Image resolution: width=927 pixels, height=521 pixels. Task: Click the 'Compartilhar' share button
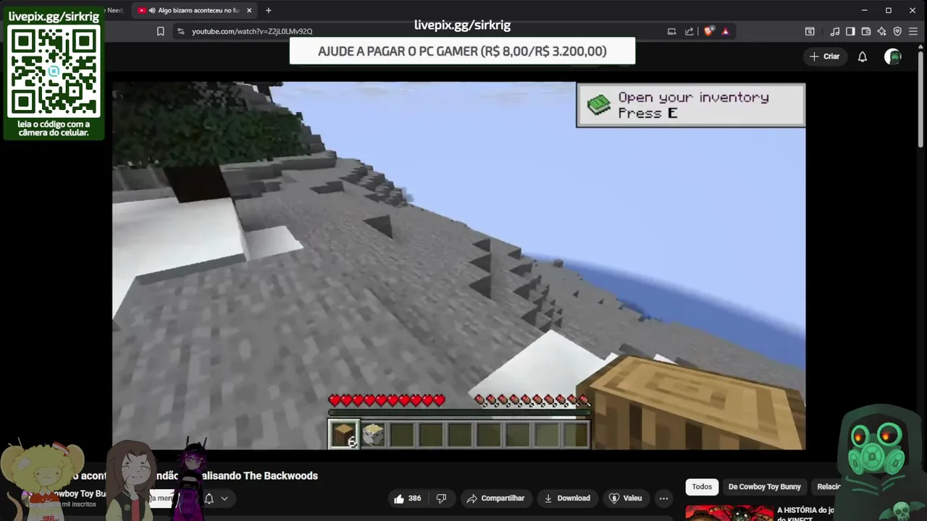point(495,498)
